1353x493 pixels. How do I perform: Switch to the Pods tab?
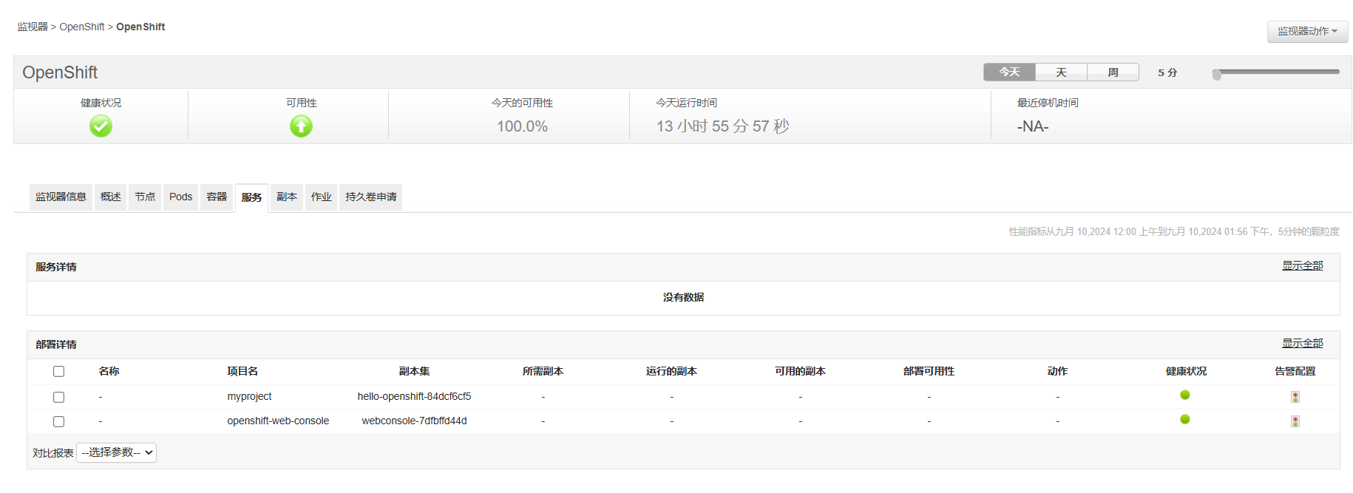coord(180,197)
